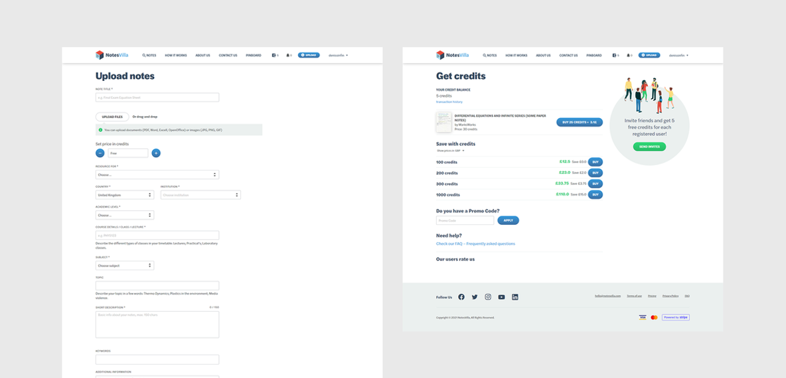Open the Country dropdown showing United Kingdom
Screen dimensions: 786x378
point(125,195)
